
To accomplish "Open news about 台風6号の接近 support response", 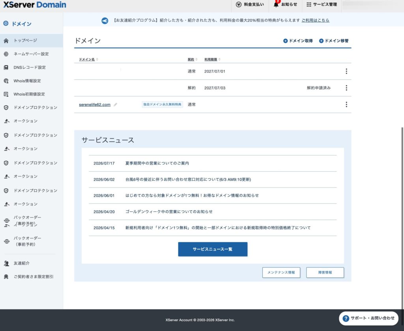I will tap(188, 179).
